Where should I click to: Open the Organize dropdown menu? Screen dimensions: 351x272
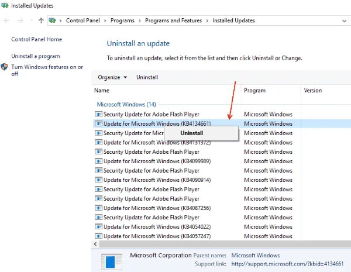112,77
